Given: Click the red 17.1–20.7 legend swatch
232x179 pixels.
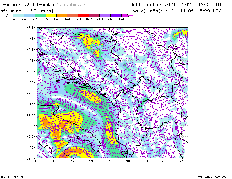Looking at the screenshot, I should 84,15.
